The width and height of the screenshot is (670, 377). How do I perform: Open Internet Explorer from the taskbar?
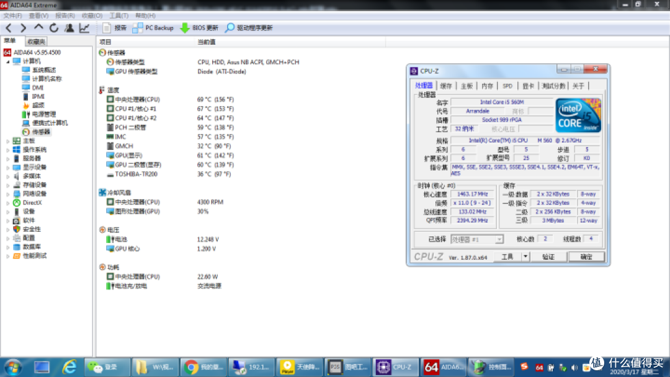[69, 367]
